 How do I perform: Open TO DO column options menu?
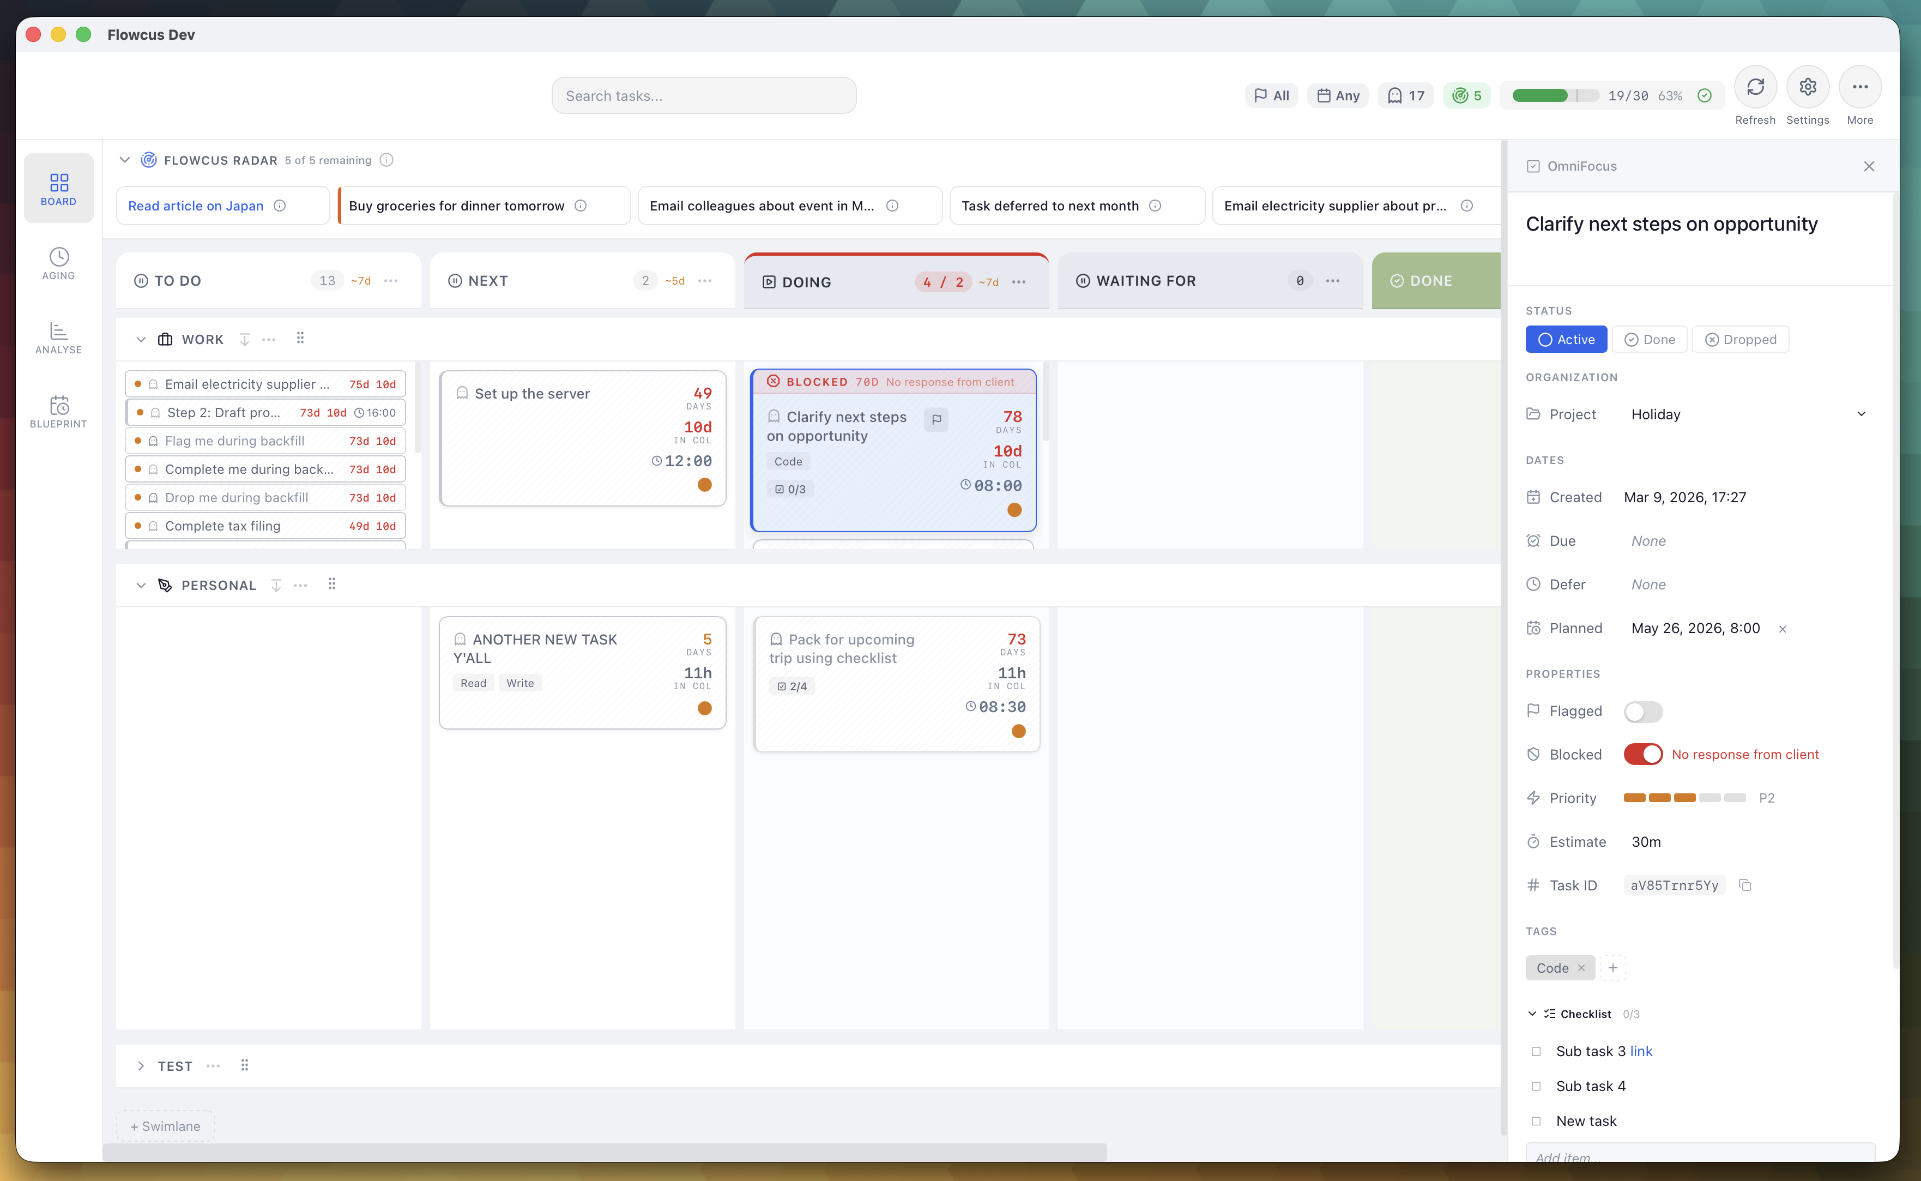click(391, 280)
